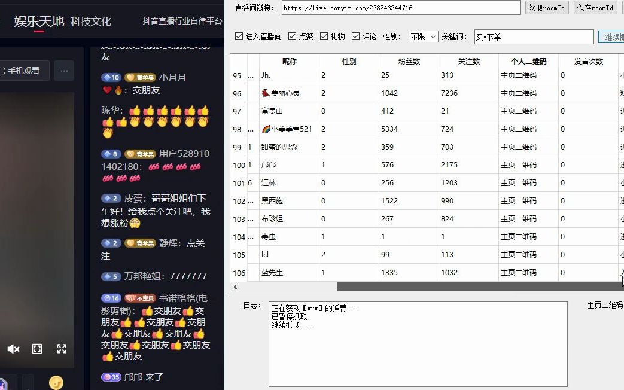Viewport: 624px width, 390px height.
Task: Enter web fullscreen with the bracket icon
Action: tap(37, 349)
